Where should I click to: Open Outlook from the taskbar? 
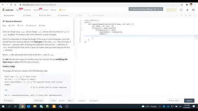pyautogui.click(x=28, y=106)
